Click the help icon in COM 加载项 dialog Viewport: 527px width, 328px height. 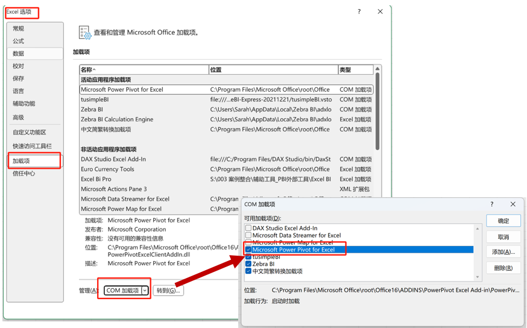pos(491,204)
